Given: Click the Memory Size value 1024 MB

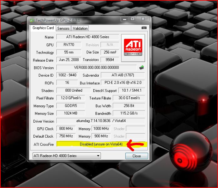Looking at the screenshot, I should pos(70,113).
